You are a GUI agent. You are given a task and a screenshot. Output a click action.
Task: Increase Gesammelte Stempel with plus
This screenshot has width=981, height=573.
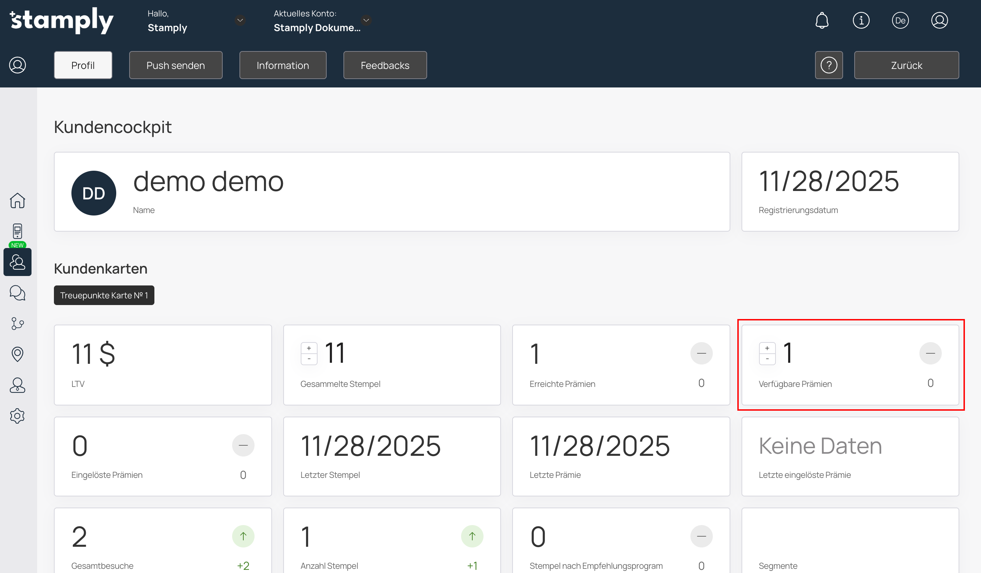pyautogui.click(x=309, y=348)
